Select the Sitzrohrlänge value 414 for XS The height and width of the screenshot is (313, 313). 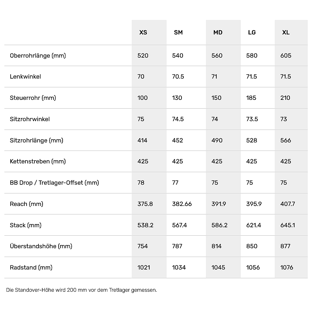point(142,141)
